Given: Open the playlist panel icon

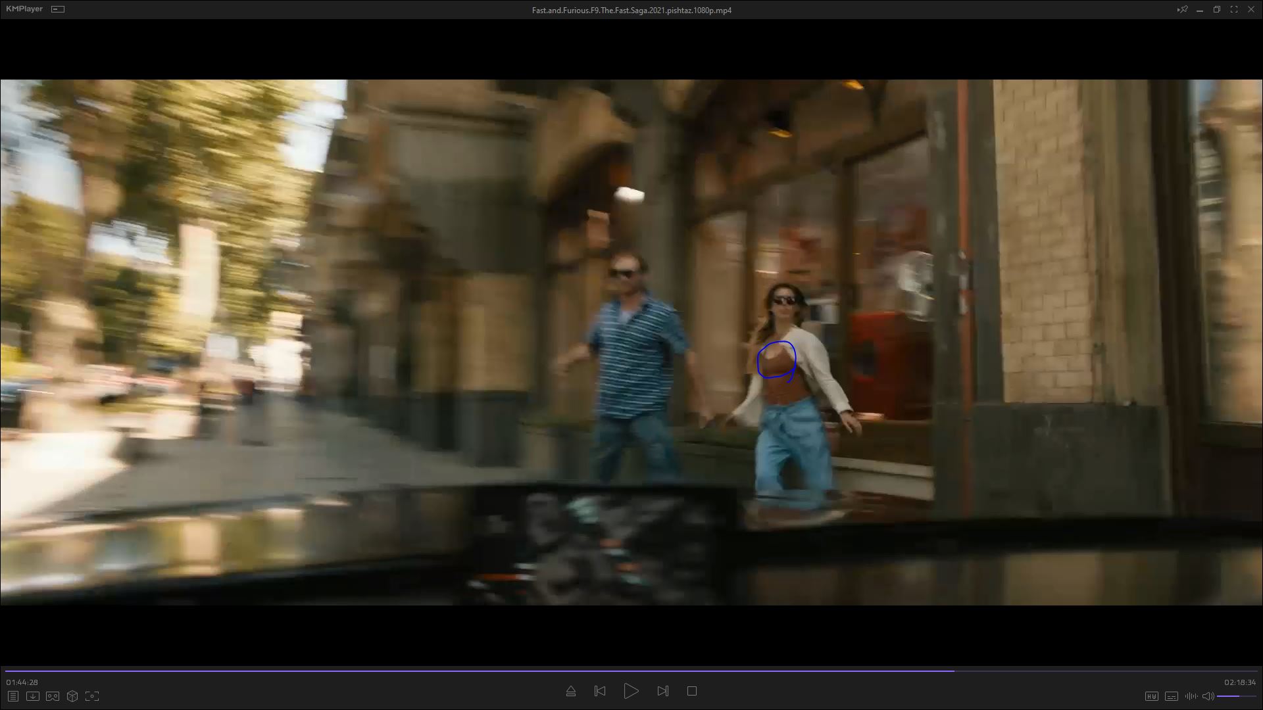Looking at the screenshot, I should click(12, 696).
